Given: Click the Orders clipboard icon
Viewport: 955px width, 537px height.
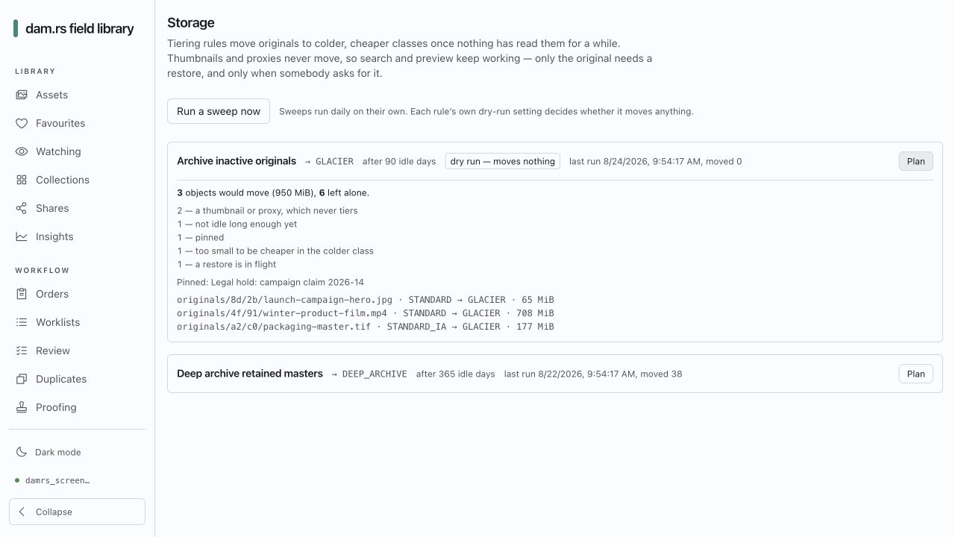Looking at the screenshot, I should pos(22,294).
